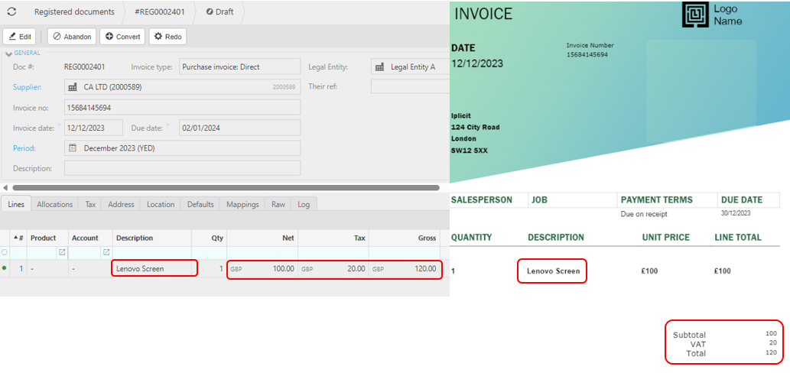
Task: Open the Log tab
Action: click(304, 204)
